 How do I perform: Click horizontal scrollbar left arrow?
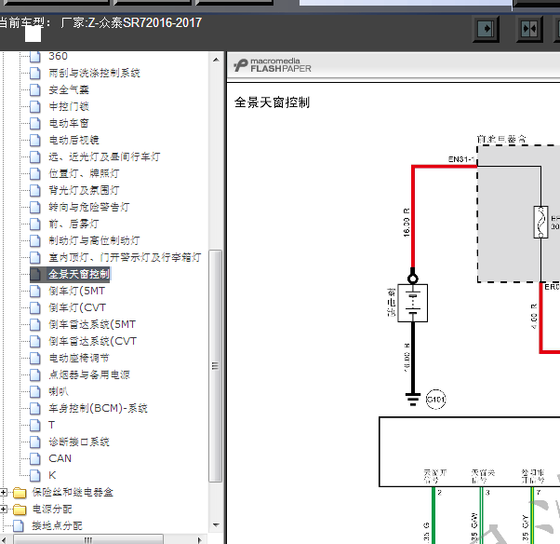pos(5,539)
